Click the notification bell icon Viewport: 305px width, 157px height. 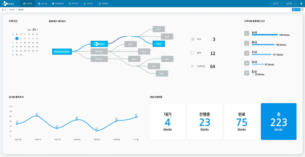pyautogui.click(x=301, y=4)
